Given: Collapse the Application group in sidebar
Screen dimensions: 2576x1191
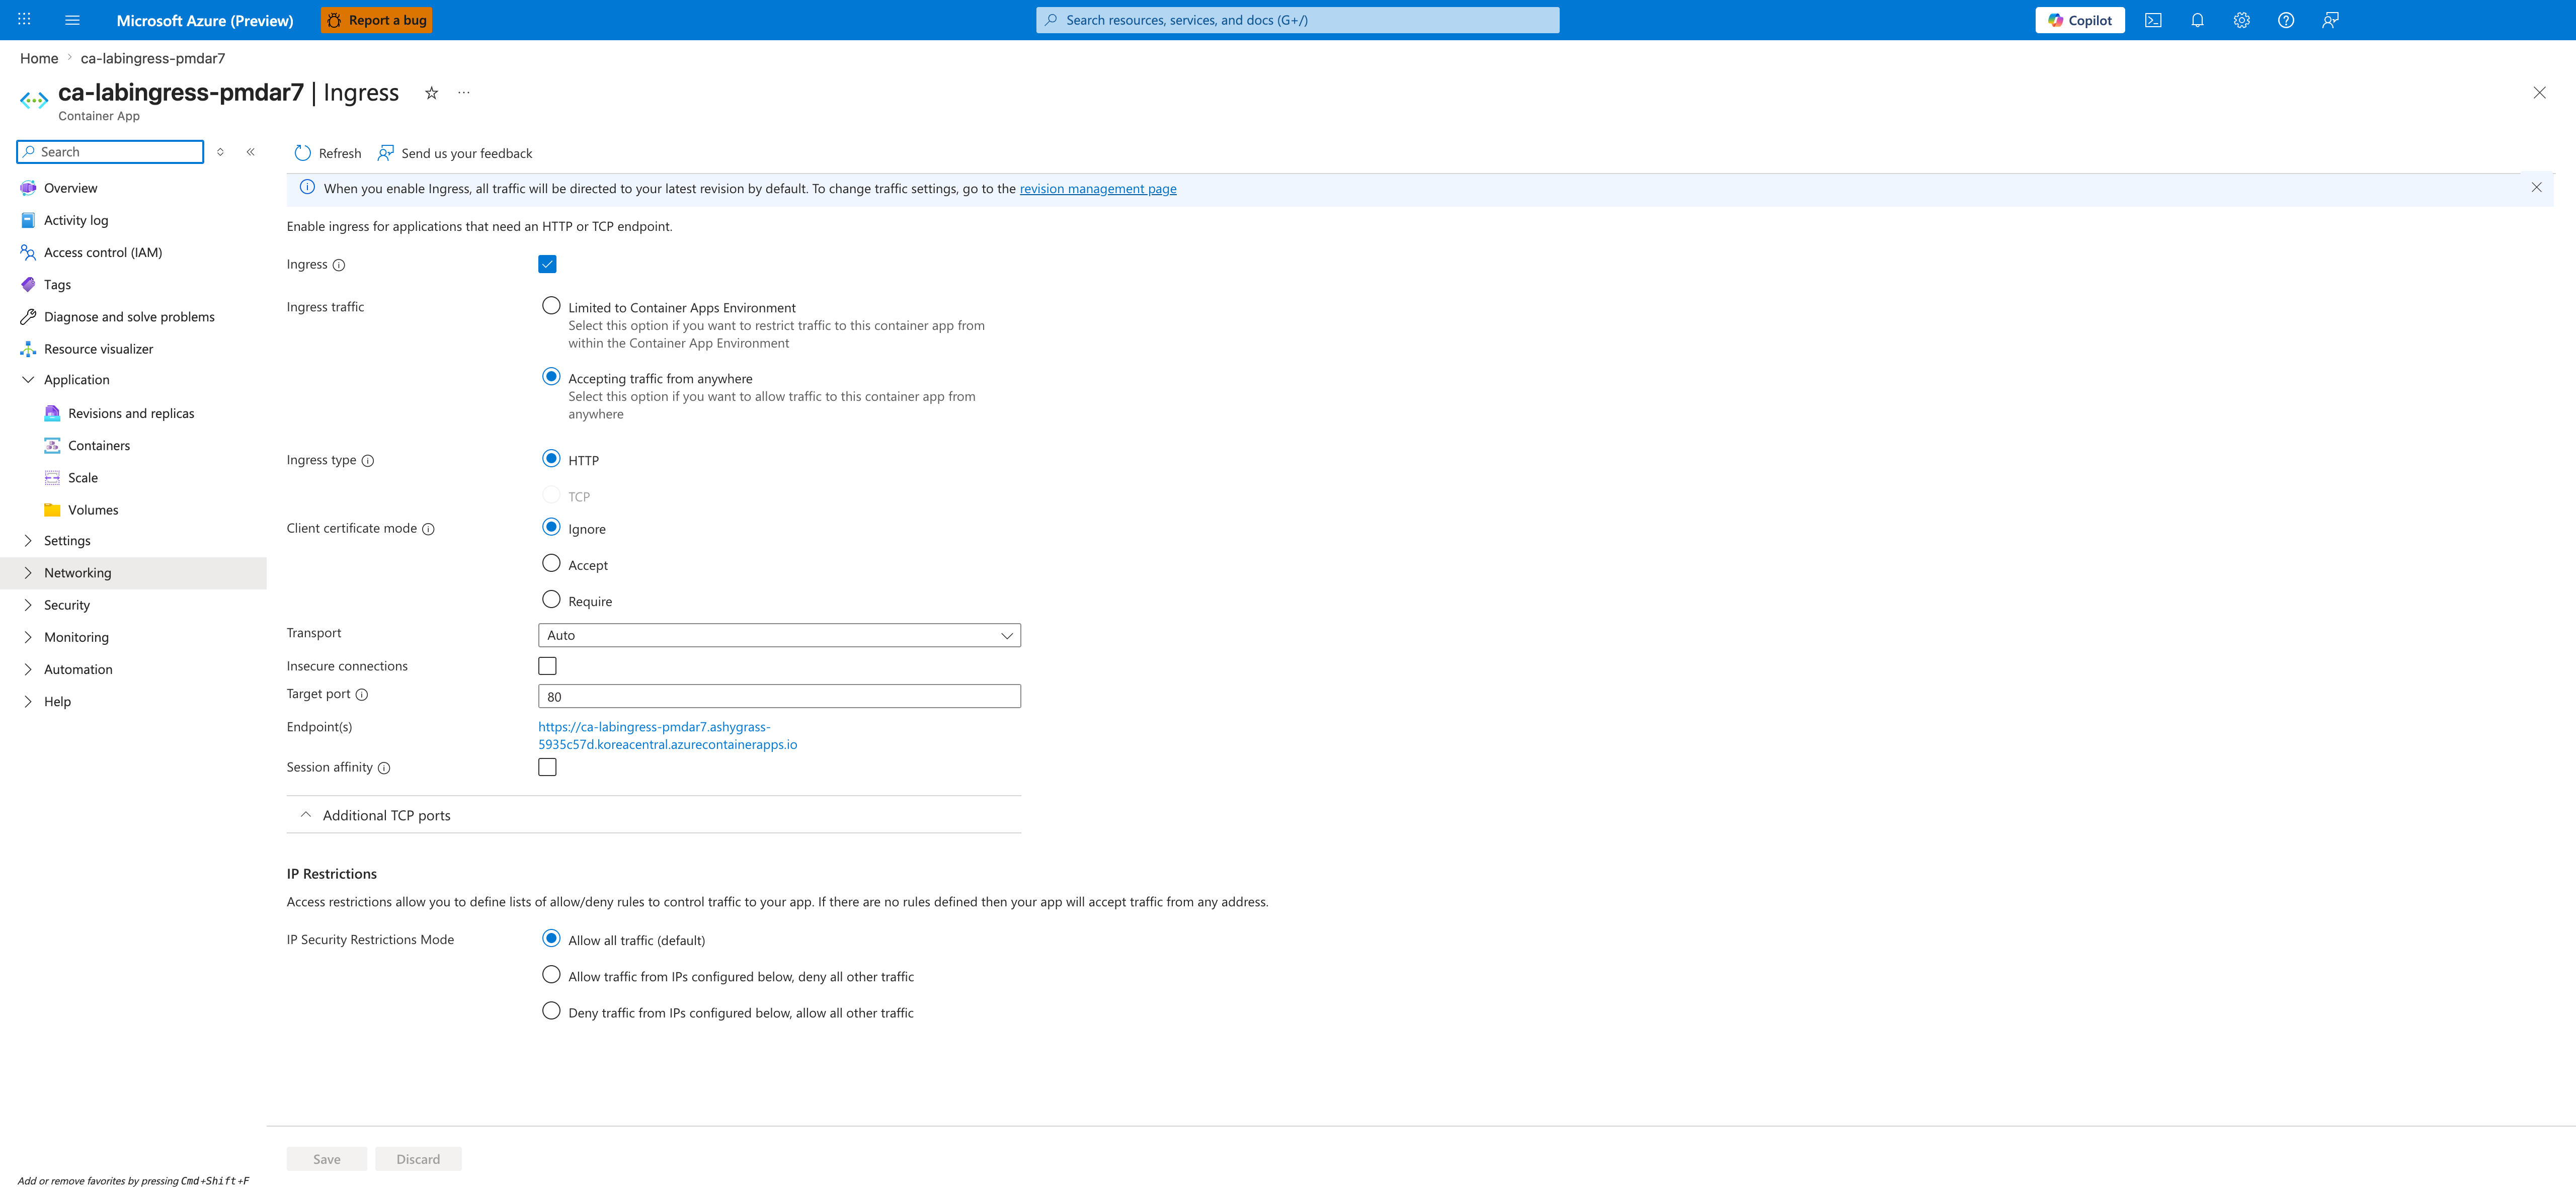Looking at the screenshot, I should (x=28, y=380).
